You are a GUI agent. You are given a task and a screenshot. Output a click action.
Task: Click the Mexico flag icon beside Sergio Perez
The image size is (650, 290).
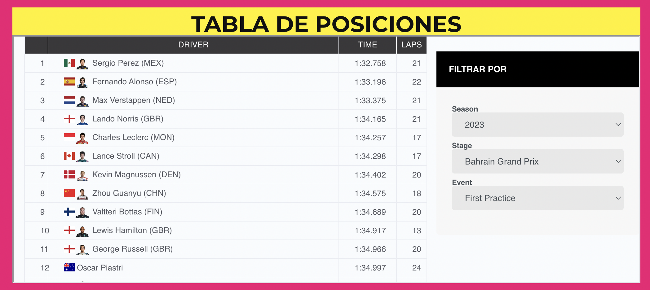[69, 63]
